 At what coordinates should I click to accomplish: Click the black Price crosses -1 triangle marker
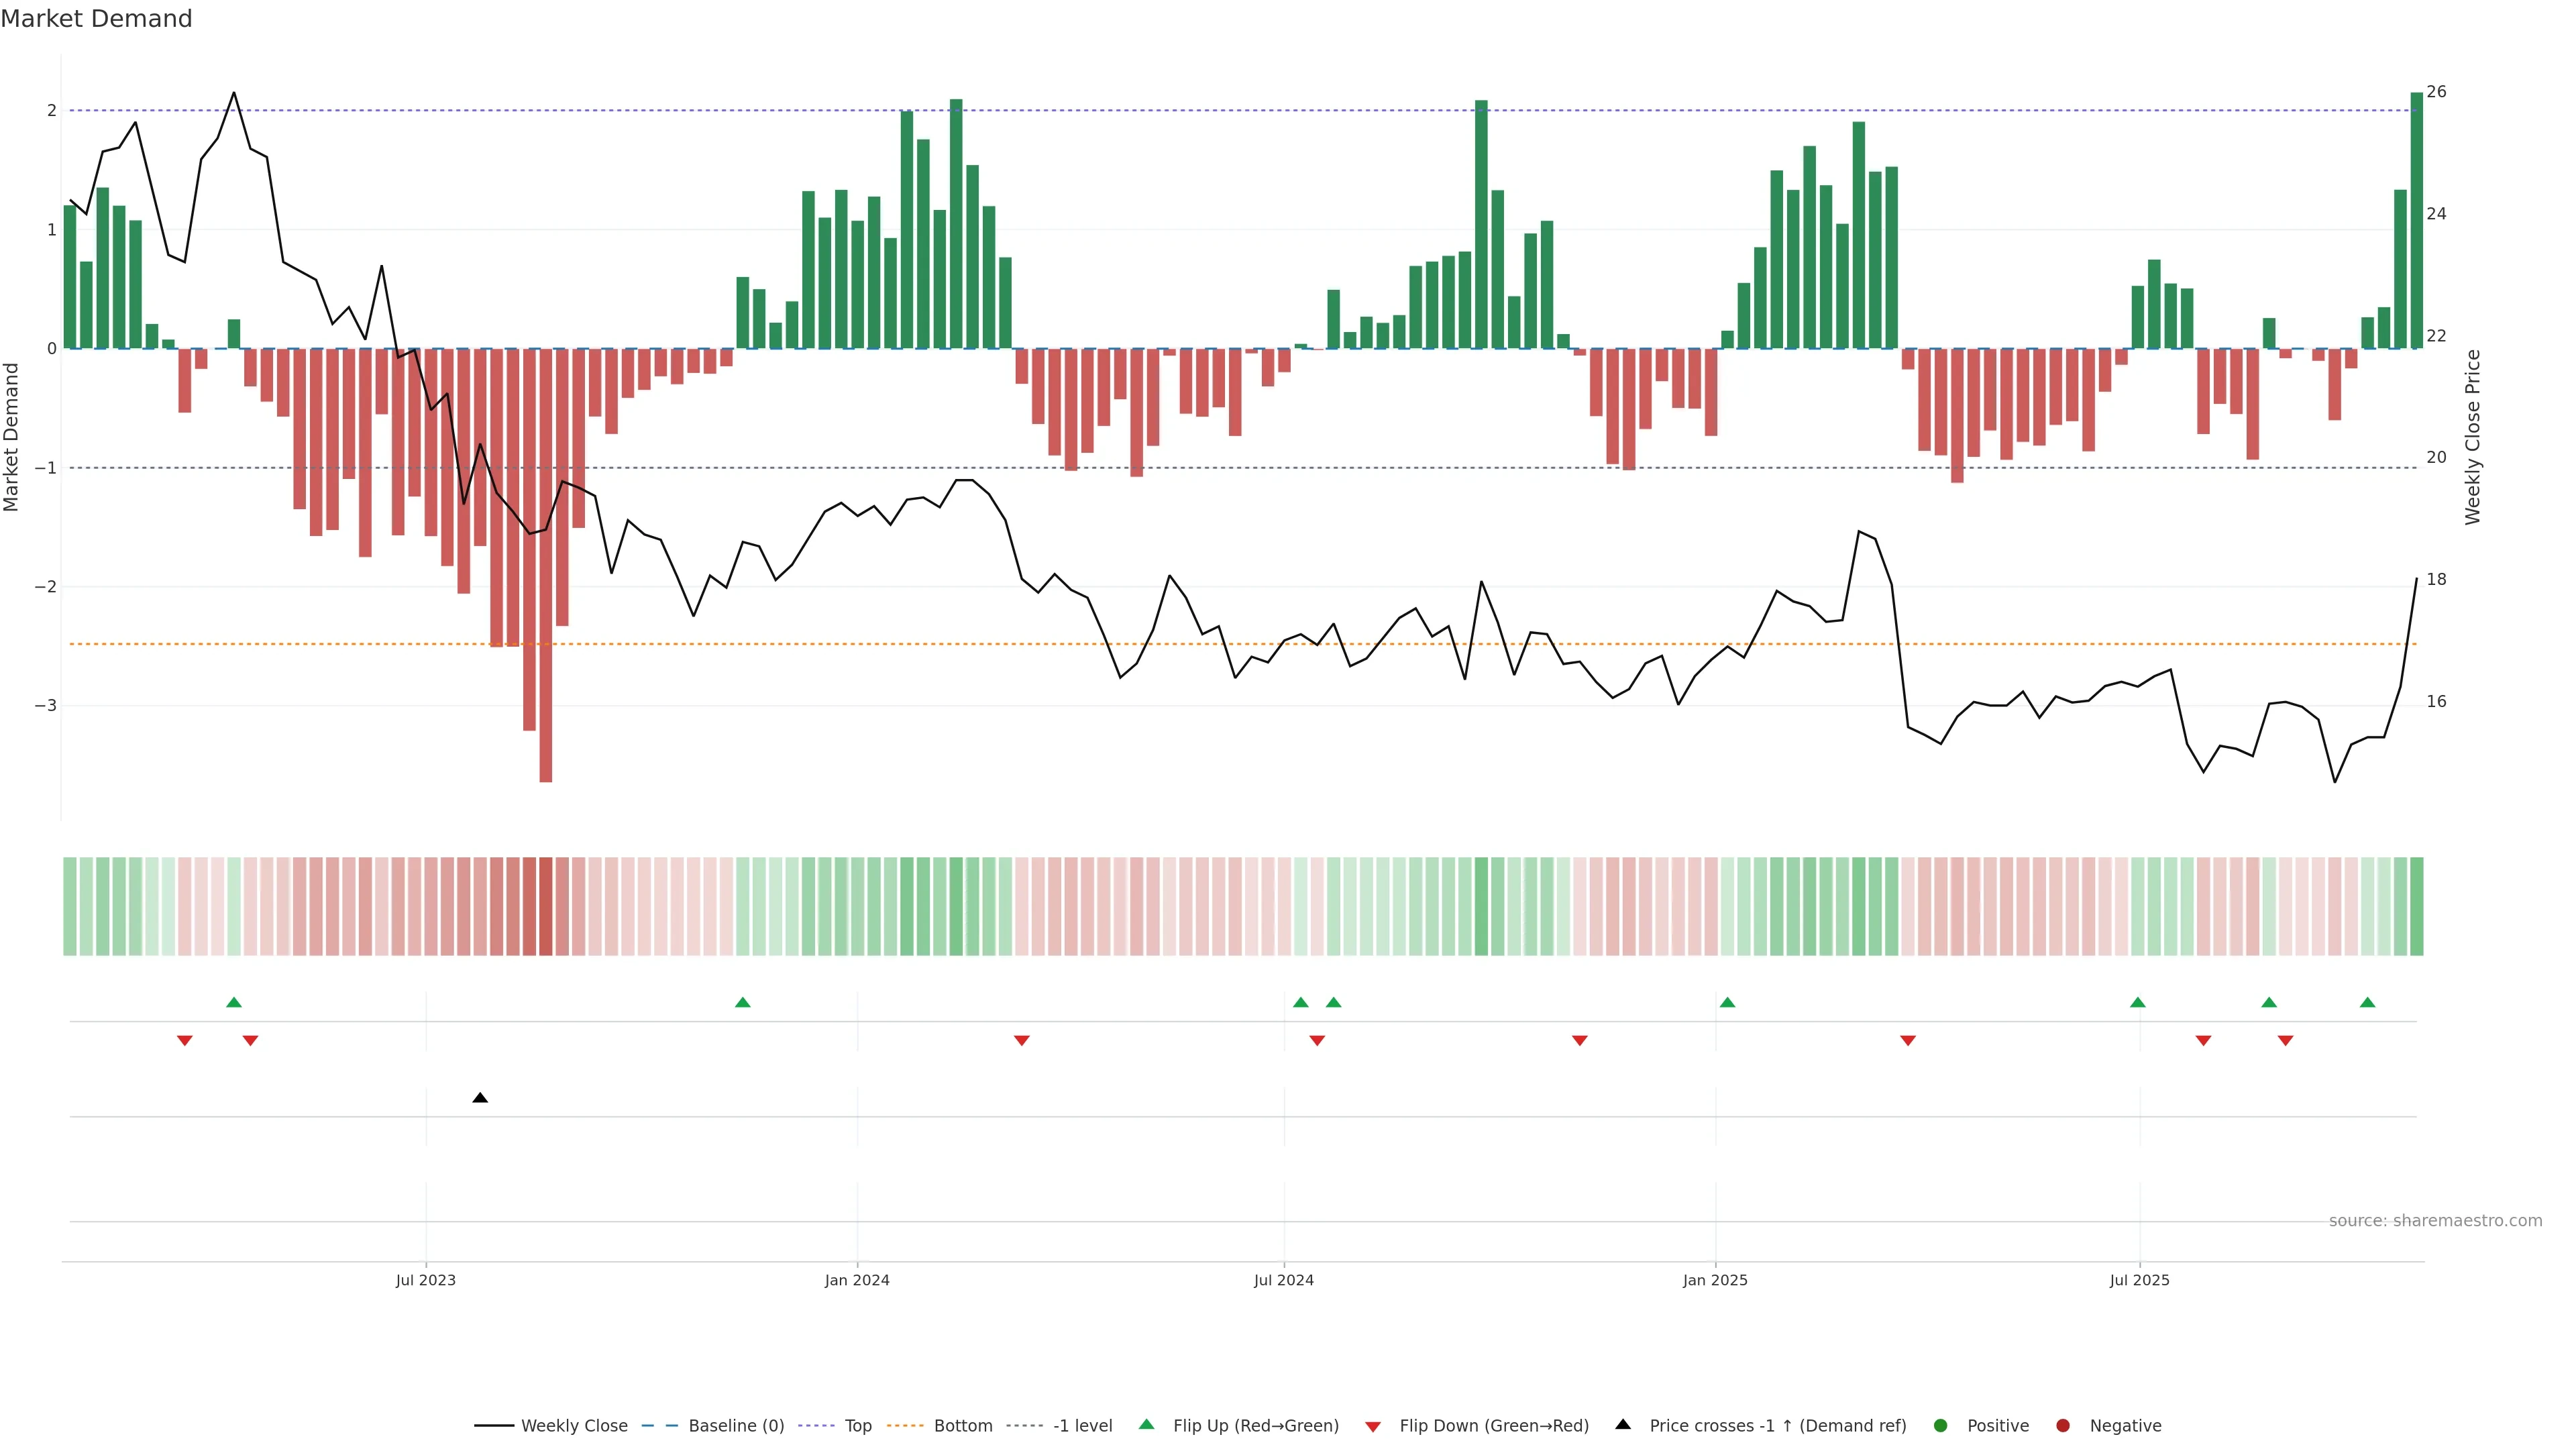480,1098
